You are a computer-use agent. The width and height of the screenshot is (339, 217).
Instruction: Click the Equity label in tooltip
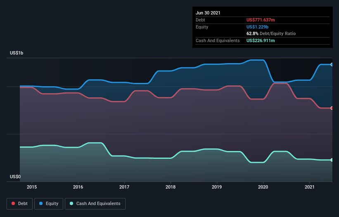202,27
